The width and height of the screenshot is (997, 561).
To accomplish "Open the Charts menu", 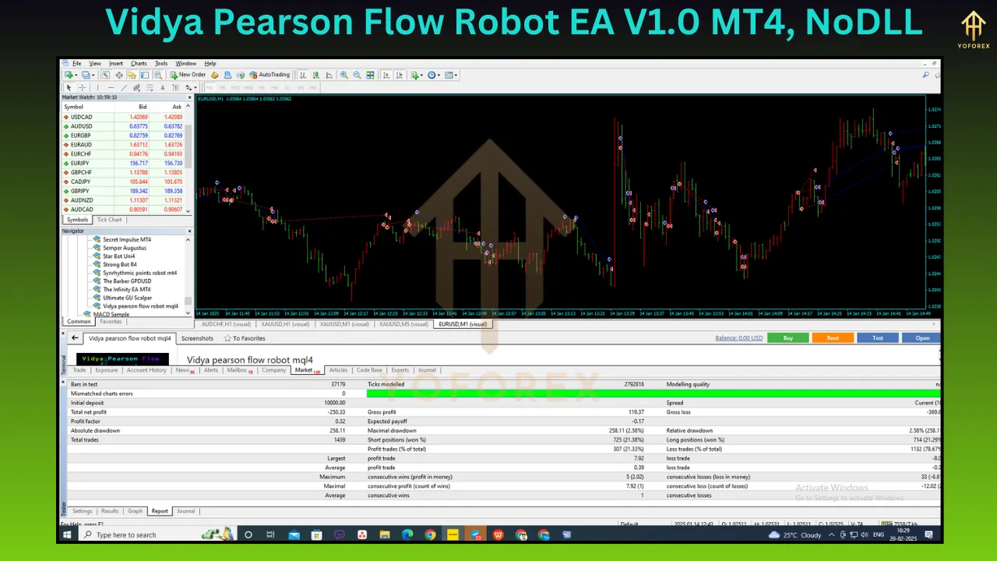I will tap(139, 63).
